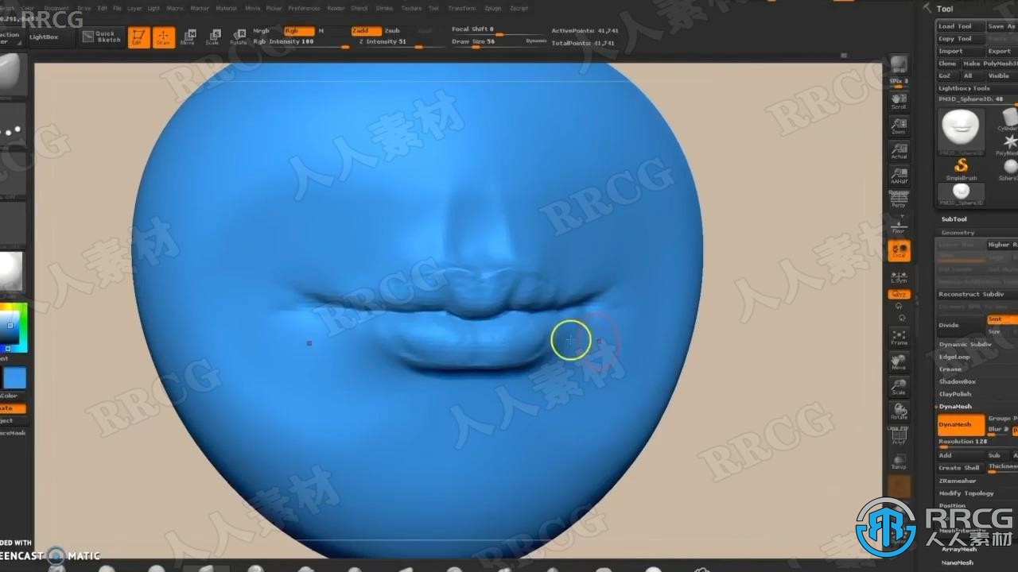Expand ZRemesher section
This screenshot has height=572, width=1018.
click(x=958, y=481)
